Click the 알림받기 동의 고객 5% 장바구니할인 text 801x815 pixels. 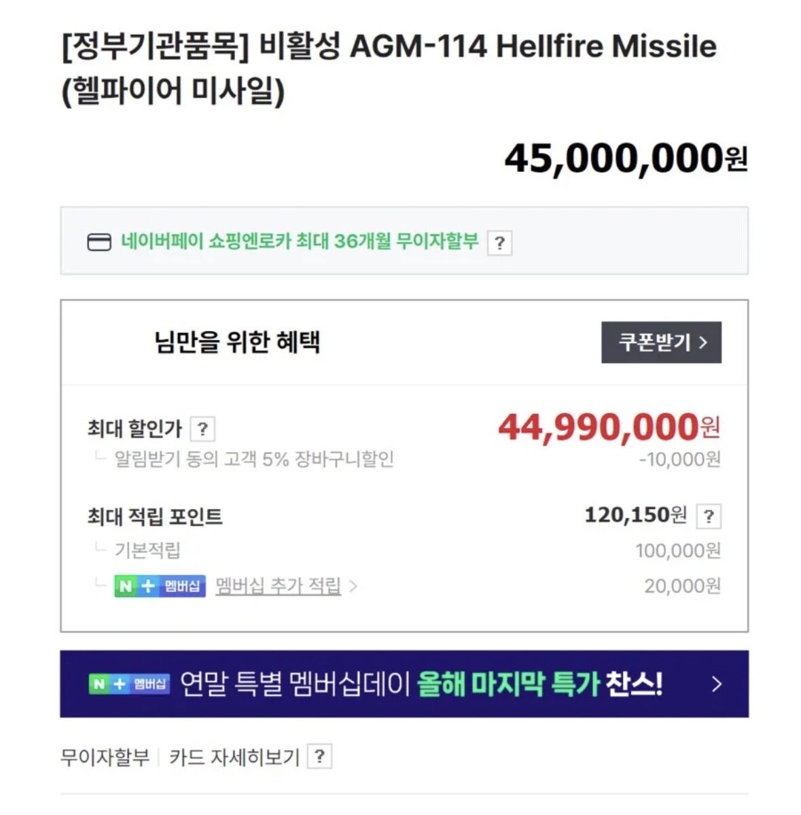click(x=254, y=459)
